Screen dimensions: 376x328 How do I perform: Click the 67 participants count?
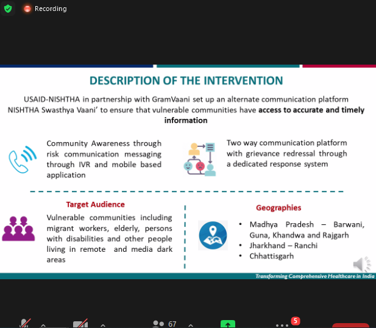(x=172, y=324)
